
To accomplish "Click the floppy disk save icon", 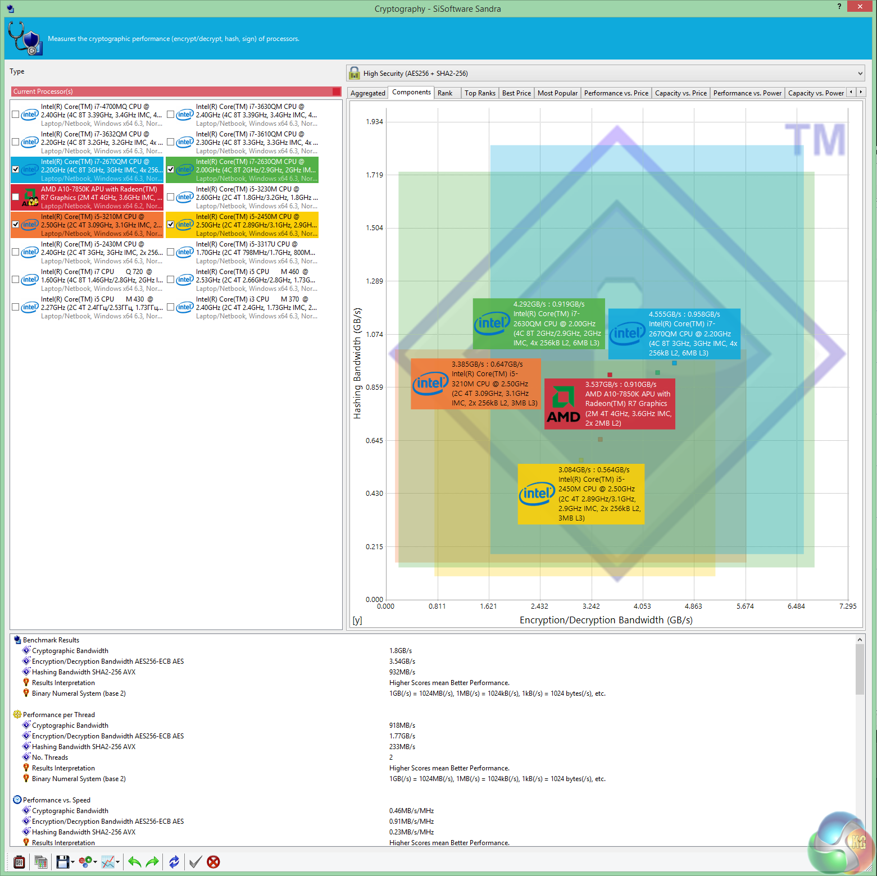I will coord(62,862).
